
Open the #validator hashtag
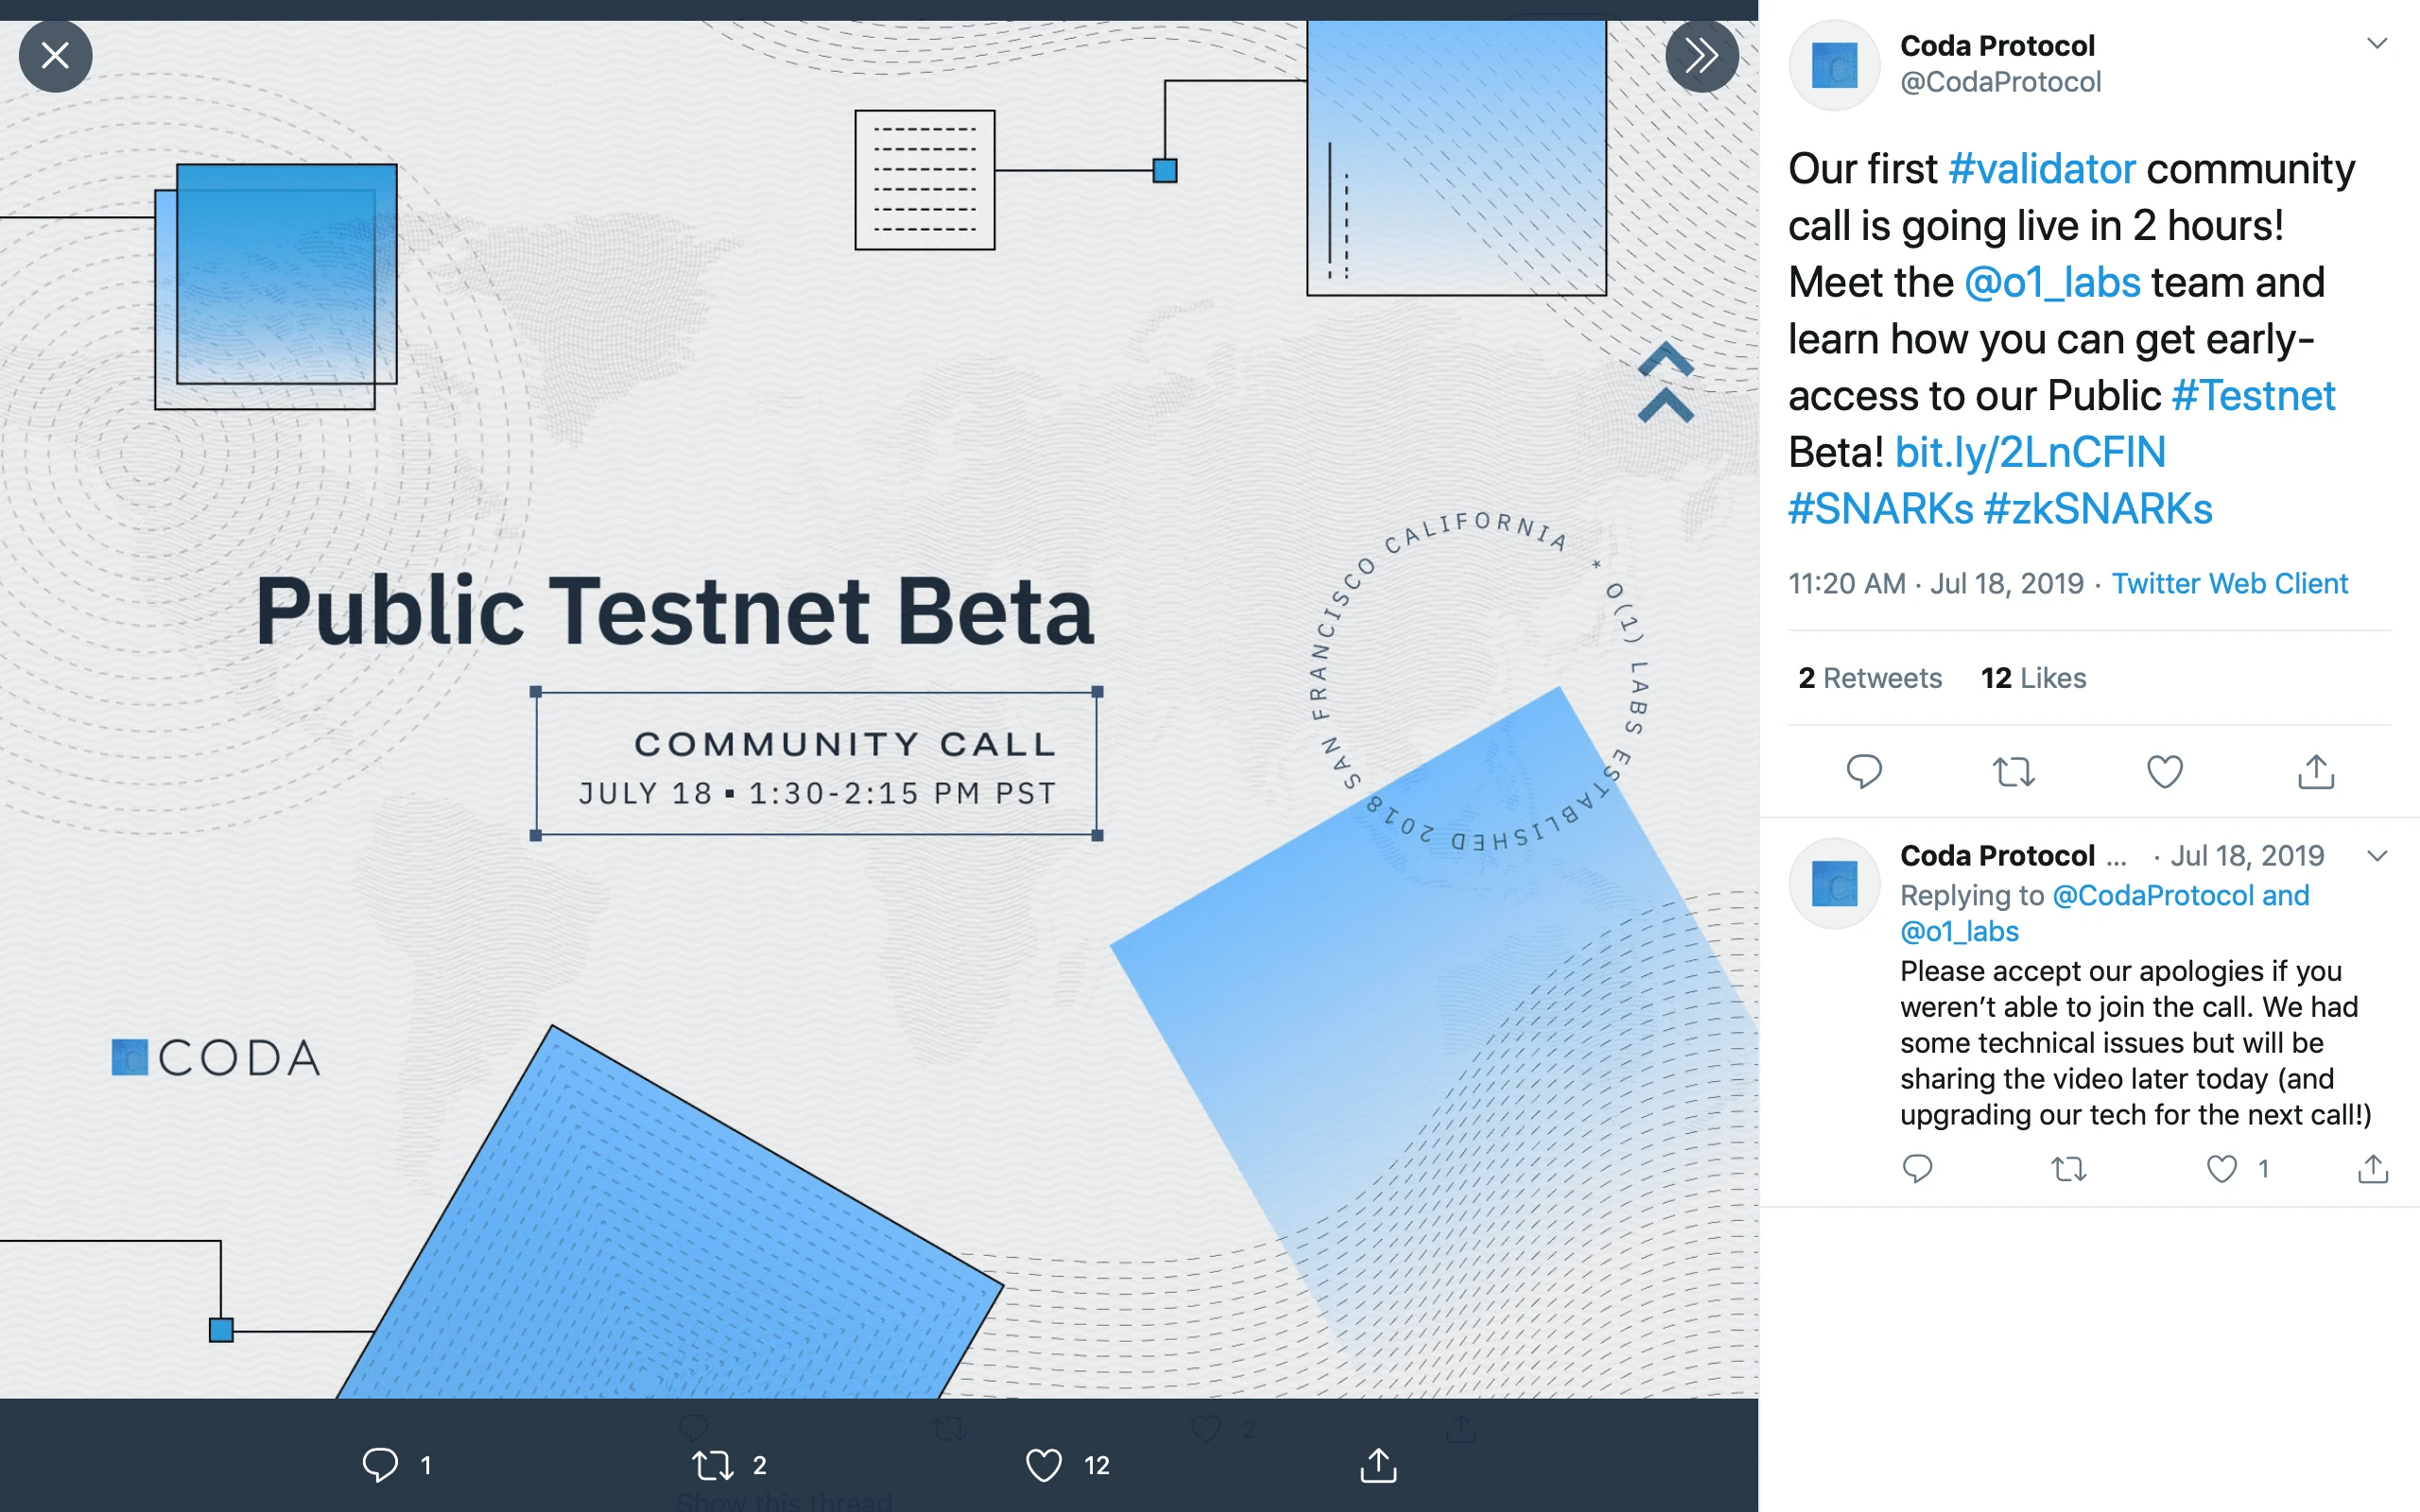tap(2042, 169)
